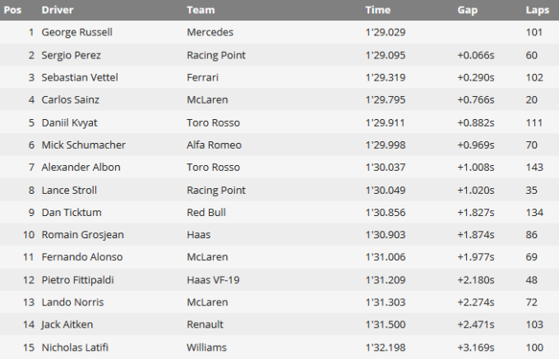Select the Laps column header
This screenshot has height=359, width=559.
coord(537,10)
